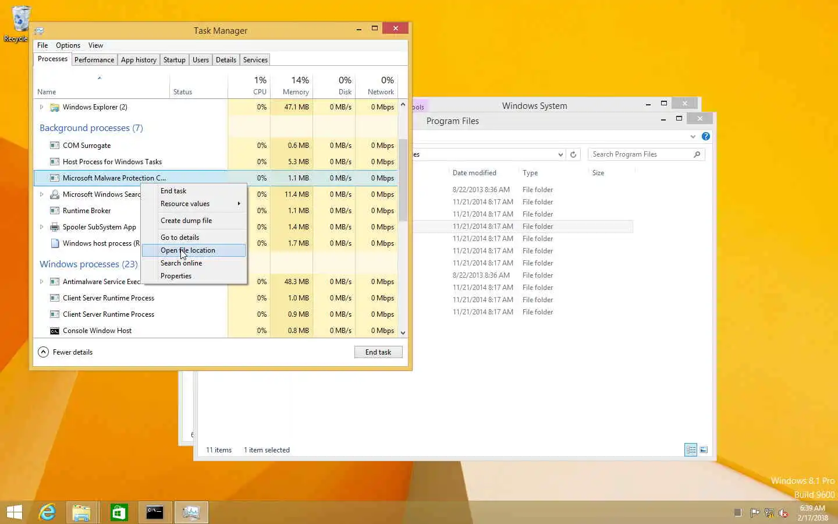838x524 pixels.
Task: Open Properties from context menu
Action: 194,276
